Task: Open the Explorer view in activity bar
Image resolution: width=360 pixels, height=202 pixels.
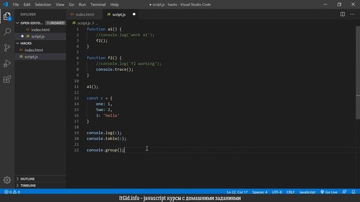Action: click(x=7, y=16)
